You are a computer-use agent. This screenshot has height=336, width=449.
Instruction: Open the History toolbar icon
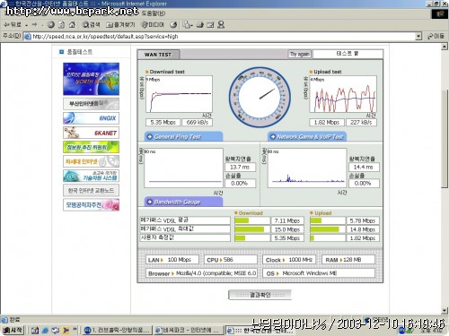pyautogui.click(x=173, y=25)
